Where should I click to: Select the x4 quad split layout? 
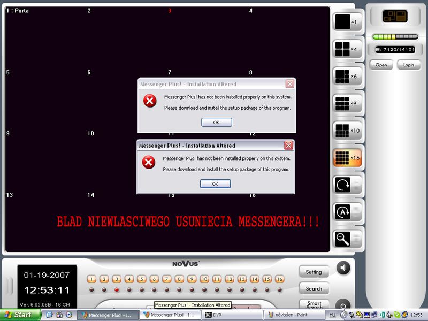tap(347, 49)
